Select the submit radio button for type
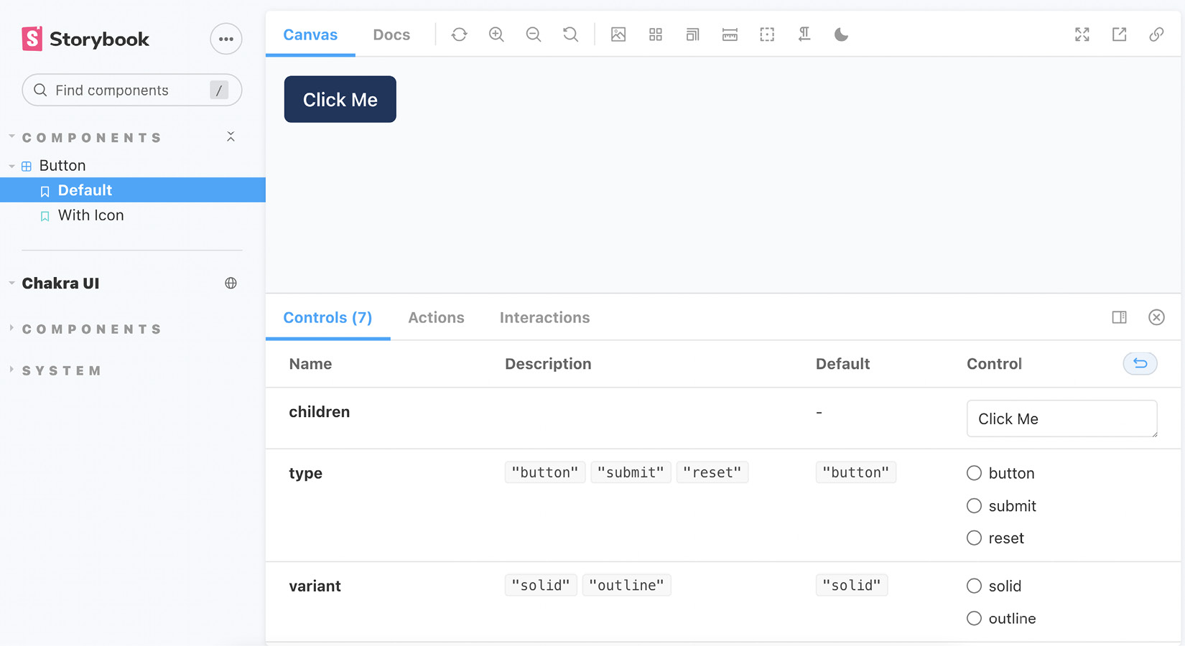The height and width of the screenshot is (646, 1185). click(x=974, y=505)
